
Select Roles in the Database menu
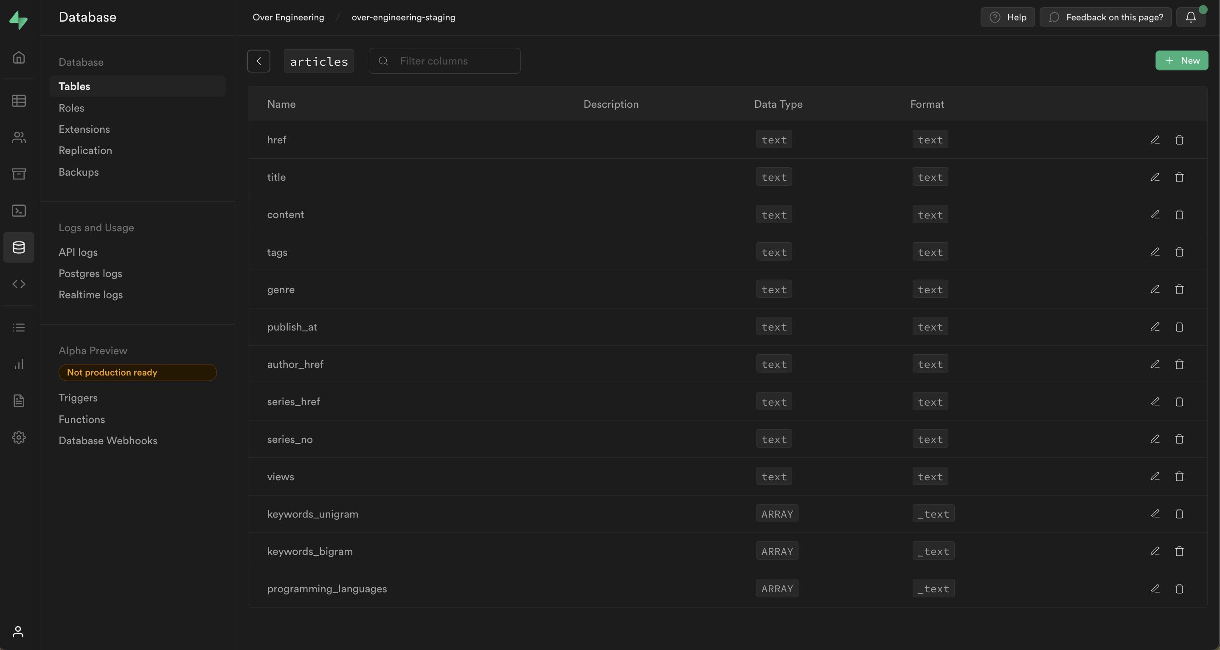pyautogui.click(x=71, y=108)
